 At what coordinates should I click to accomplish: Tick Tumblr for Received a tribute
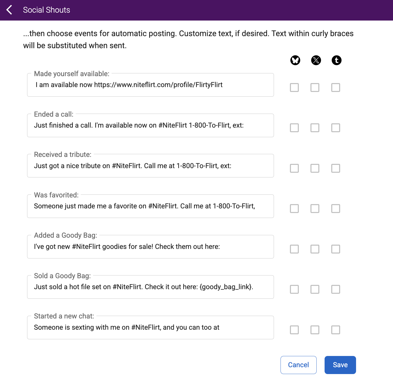coord(336,168)
